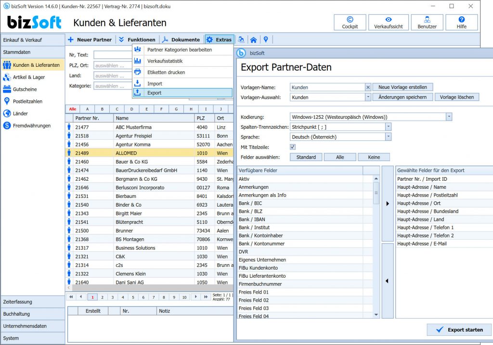Image resolution: width=493 pixels, height=345 pixels.
Task: Switch to Verkaufssicht view
Action: point(389,23)
